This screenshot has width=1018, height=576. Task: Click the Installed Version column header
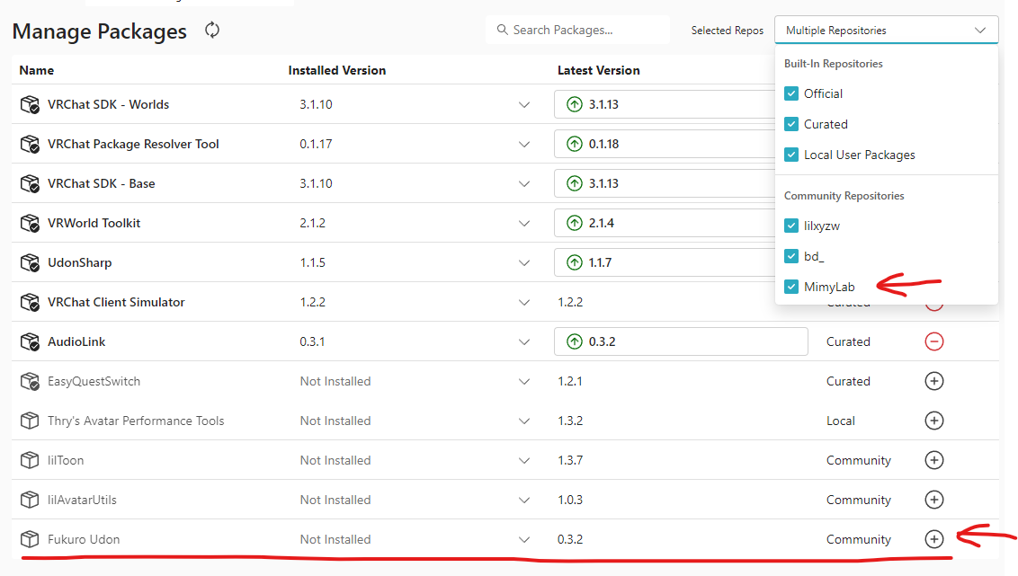coord(337,70)
